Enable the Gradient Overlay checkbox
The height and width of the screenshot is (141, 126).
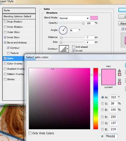(5, 69)
